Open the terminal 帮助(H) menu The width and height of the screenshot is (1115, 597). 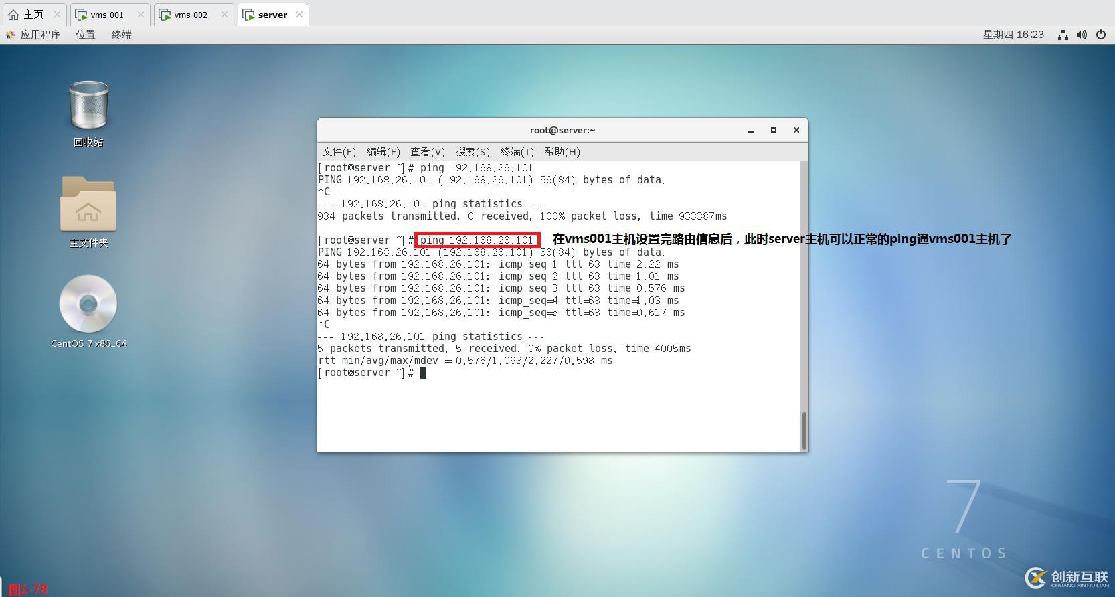coord(562,152)
